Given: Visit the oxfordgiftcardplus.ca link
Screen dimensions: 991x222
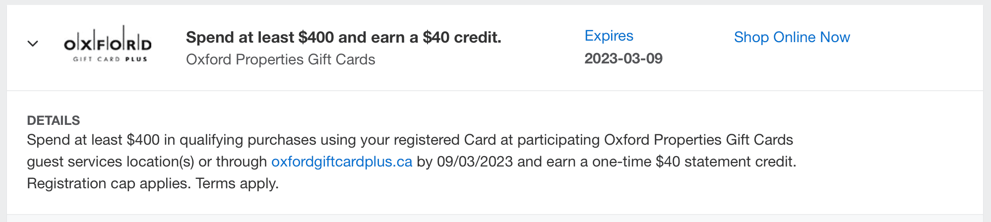Looking at the screenshot, I should tap(342, 162).
